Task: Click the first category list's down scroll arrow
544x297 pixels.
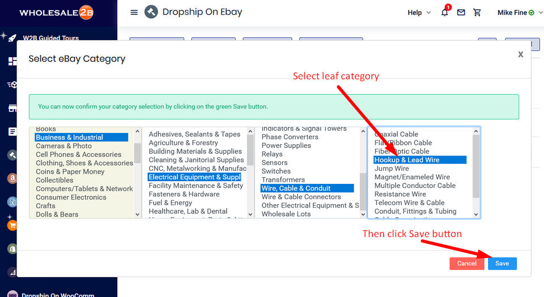Action: (x=137, y=214)
